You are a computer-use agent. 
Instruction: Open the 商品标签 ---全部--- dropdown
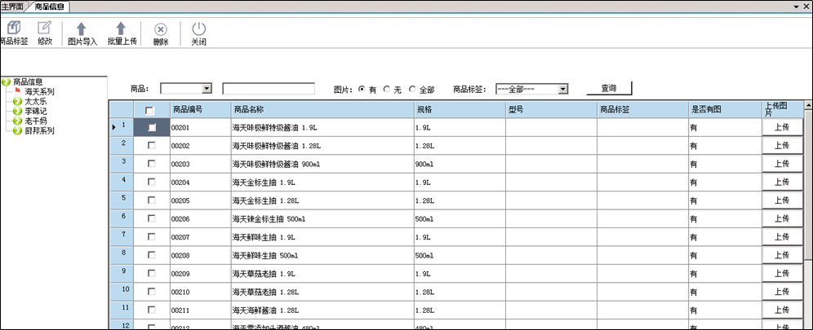(563, 89)
